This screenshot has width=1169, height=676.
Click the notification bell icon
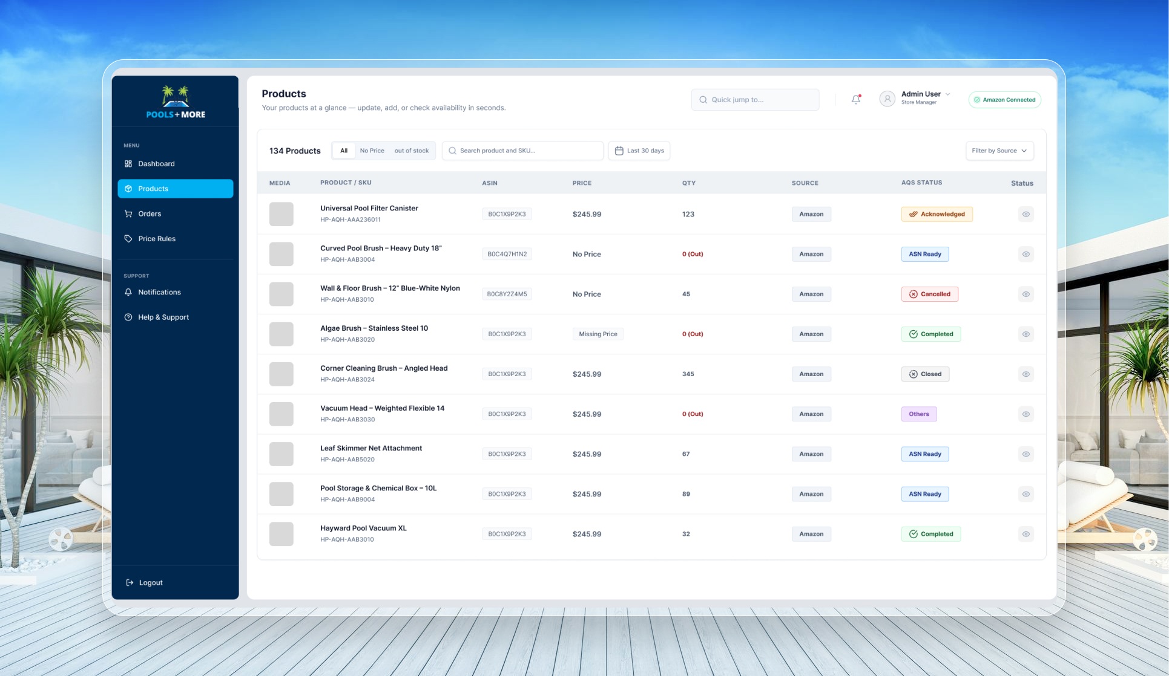pos(855,100)
